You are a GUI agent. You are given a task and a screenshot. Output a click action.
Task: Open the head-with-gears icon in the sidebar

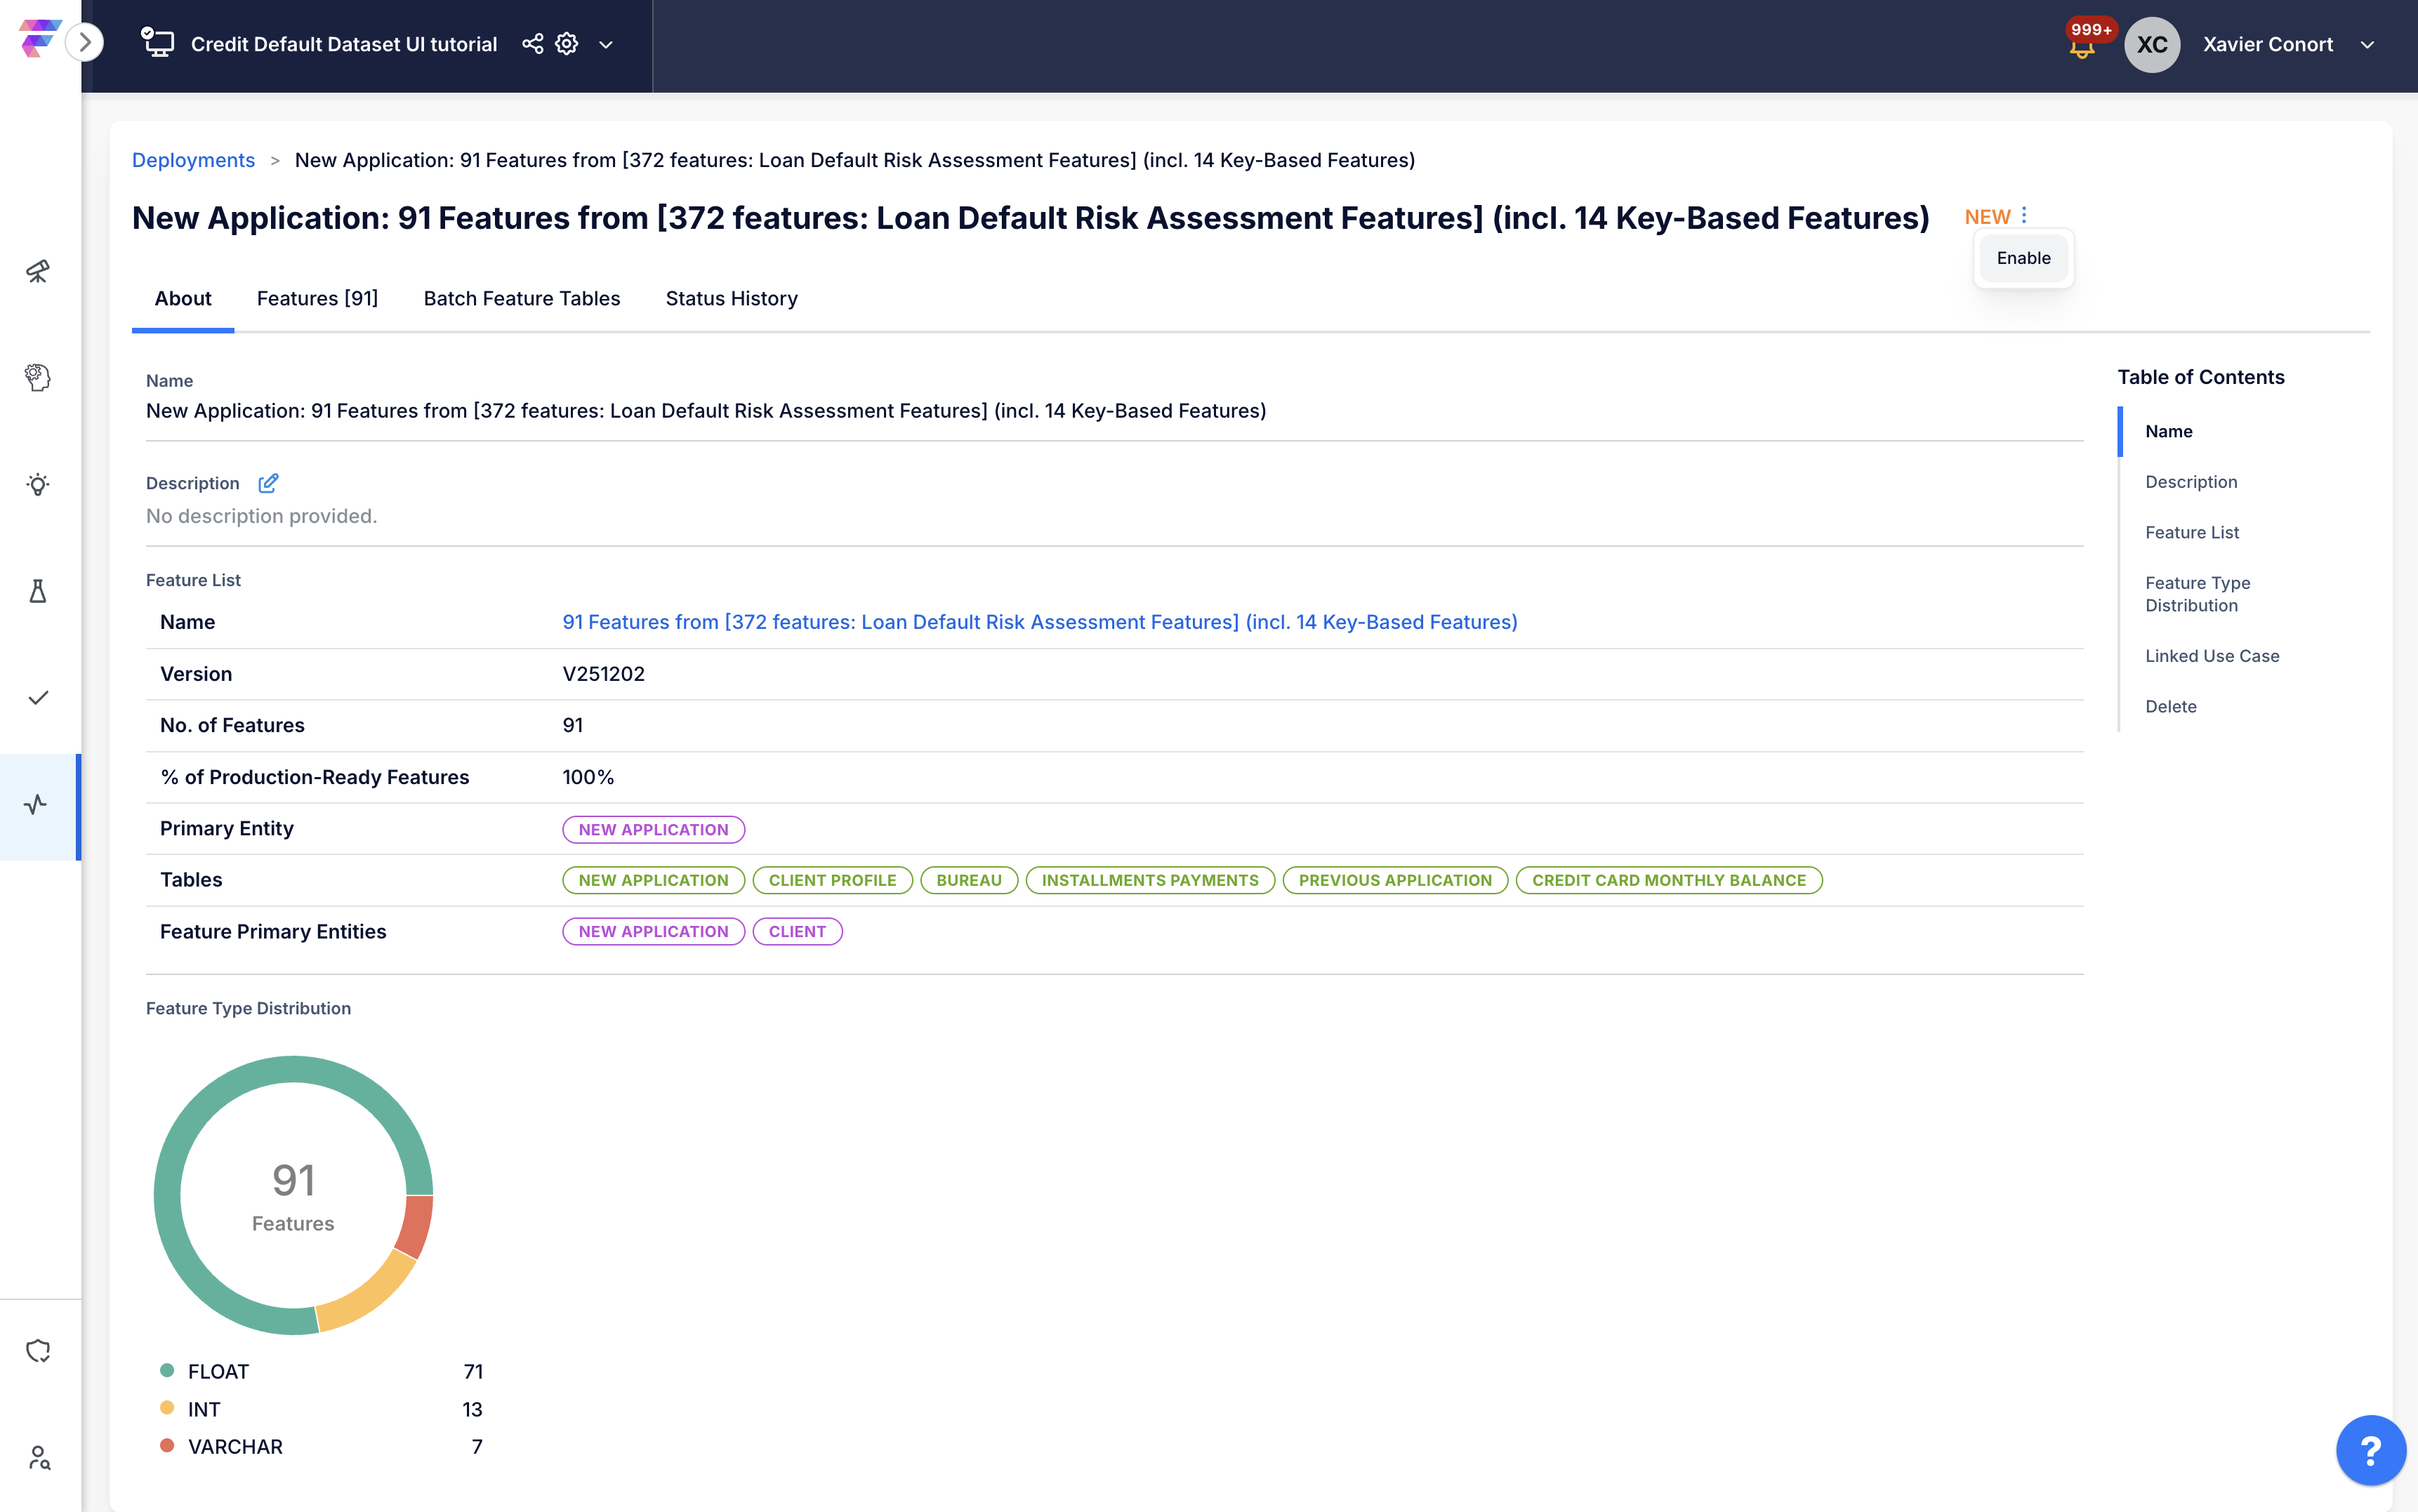click(38, 377)
